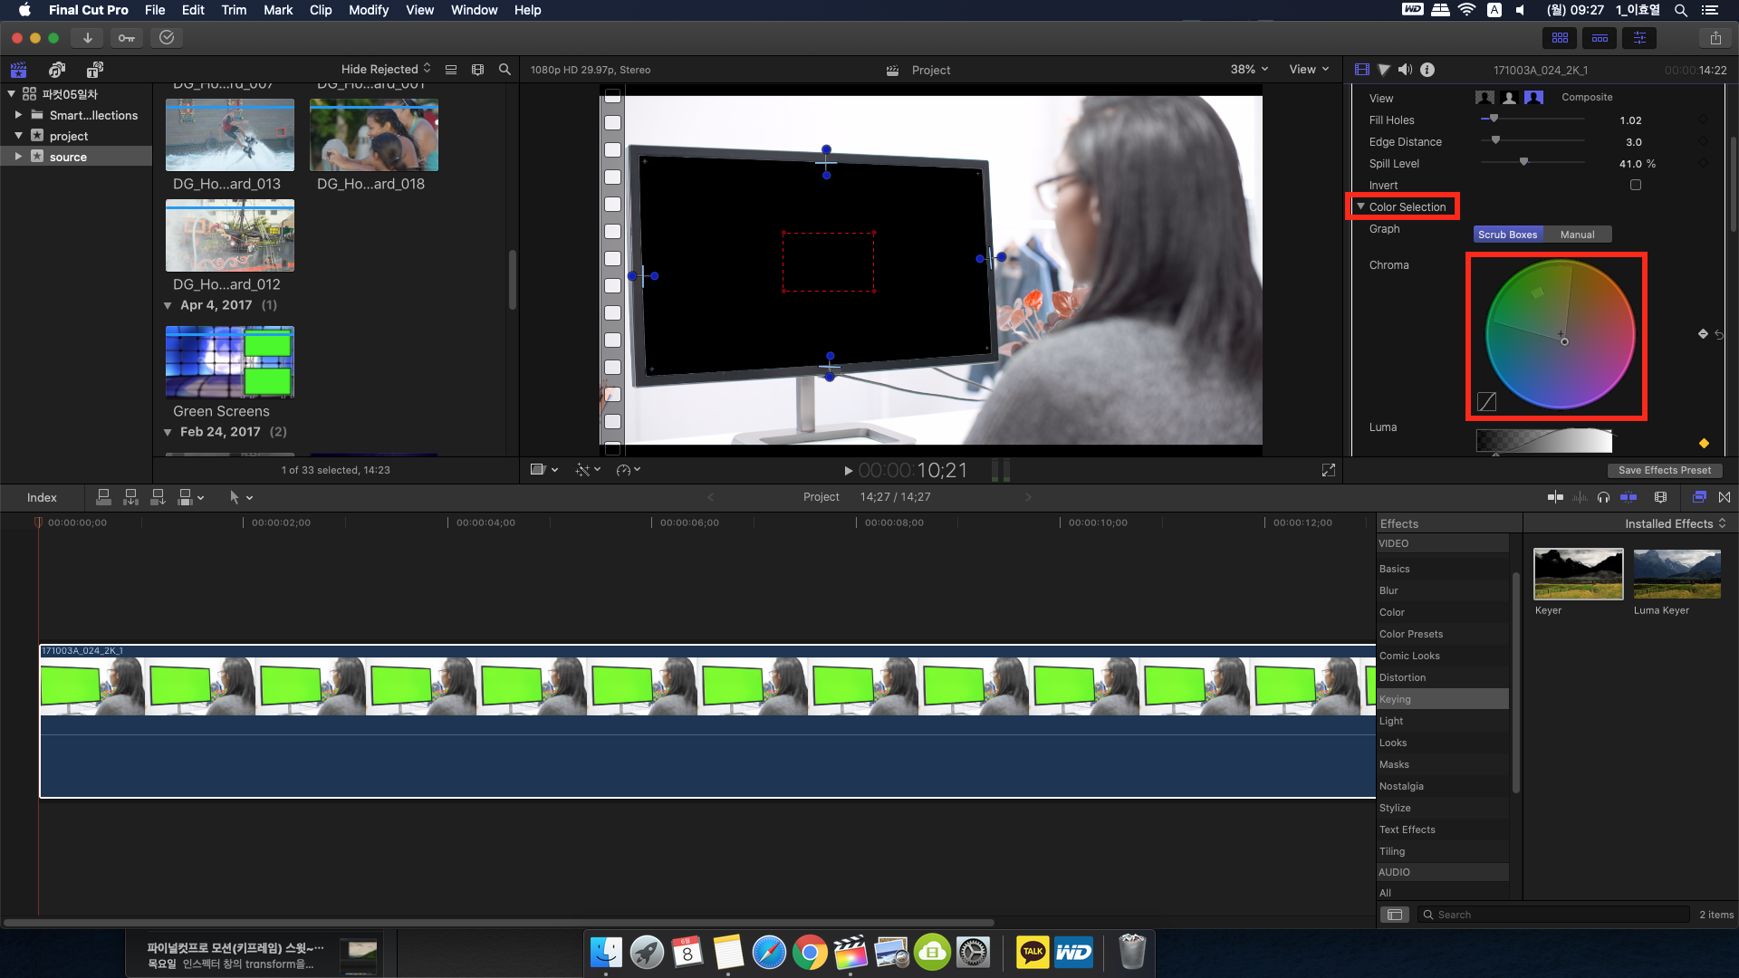Append clip to storyline icon
This screenshot has height=978, width=1739.
(158, 497)
